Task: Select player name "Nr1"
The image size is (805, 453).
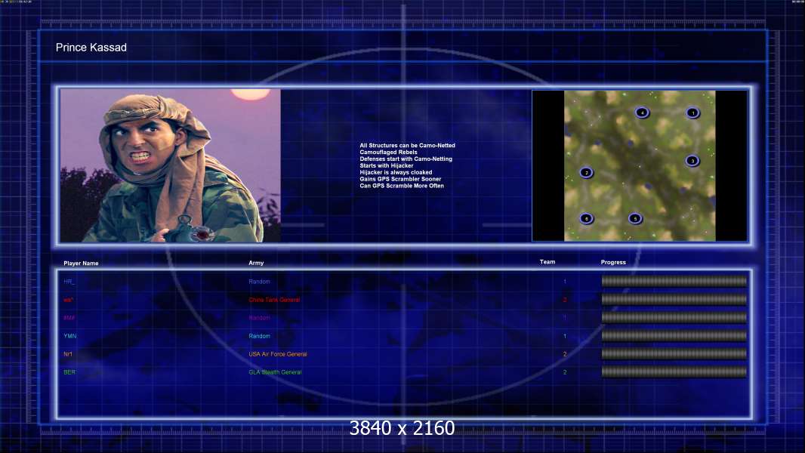Action: 68,354
